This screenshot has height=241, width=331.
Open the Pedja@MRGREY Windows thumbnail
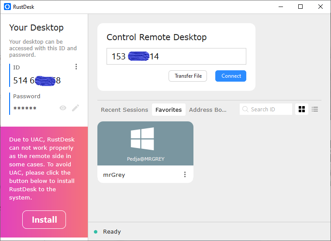(x=145, y=143)
